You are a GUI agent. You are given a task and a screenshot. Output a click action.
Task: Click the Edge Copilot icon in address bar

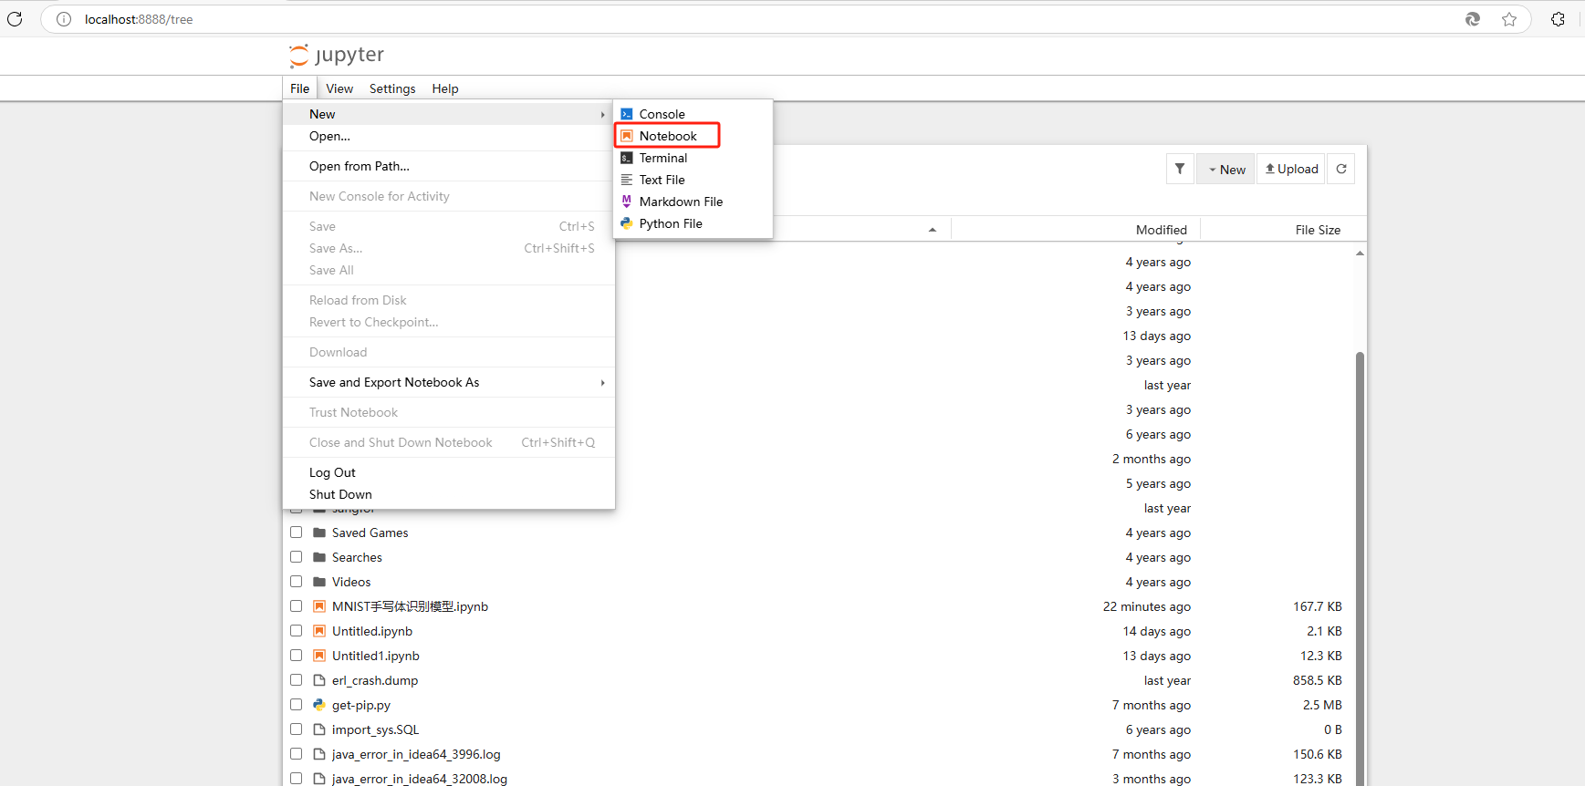click(1473, 19)
